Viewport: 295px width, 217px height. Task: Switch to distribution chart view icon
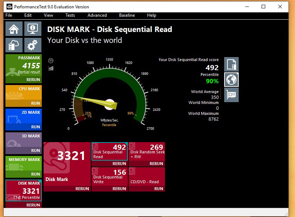pyautogui.click(x=51, y=68)
